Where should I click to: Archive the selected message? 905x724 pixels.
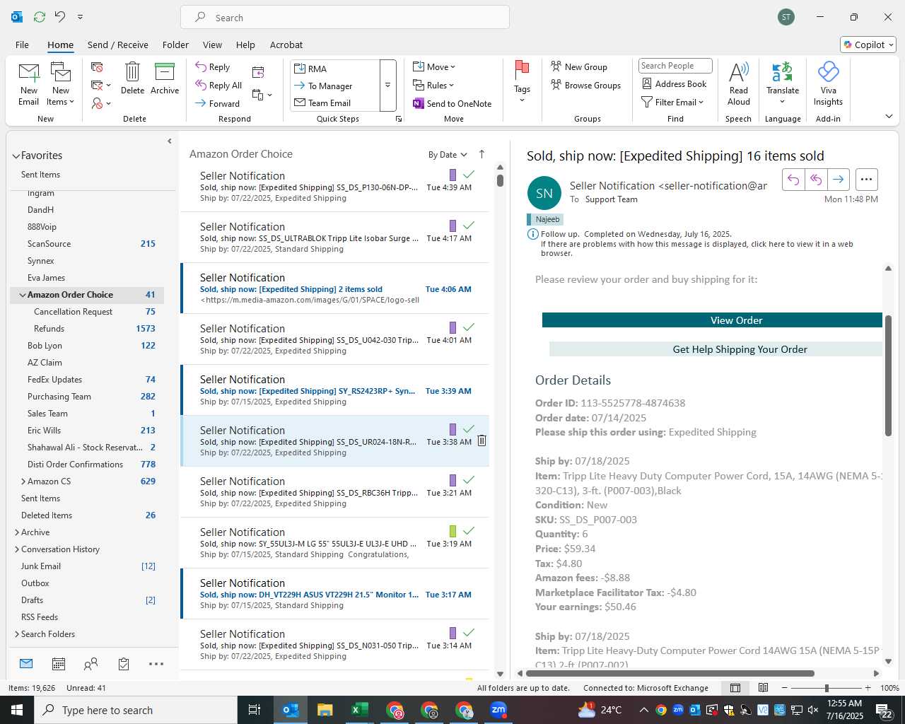pos(165,79)
